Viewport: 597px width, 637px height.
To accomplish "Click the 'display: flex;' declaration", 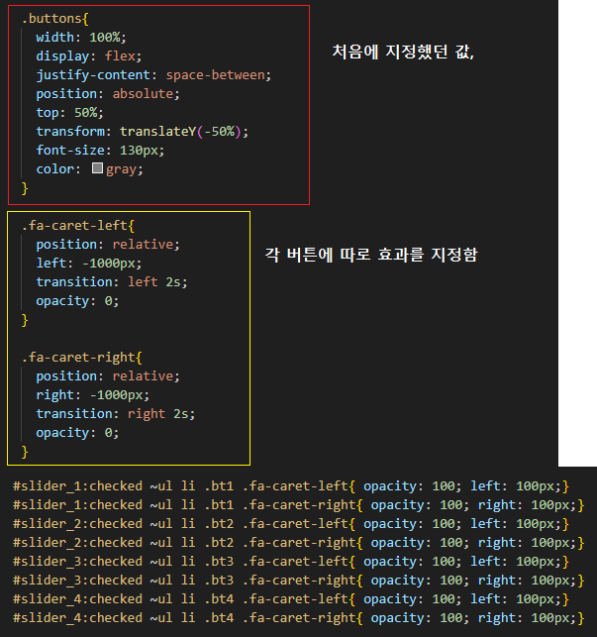I will (88, 56).
